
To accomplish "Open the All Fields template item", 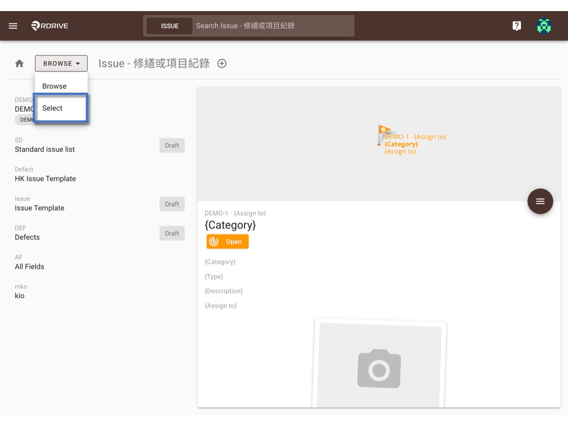I will point(100,262).
